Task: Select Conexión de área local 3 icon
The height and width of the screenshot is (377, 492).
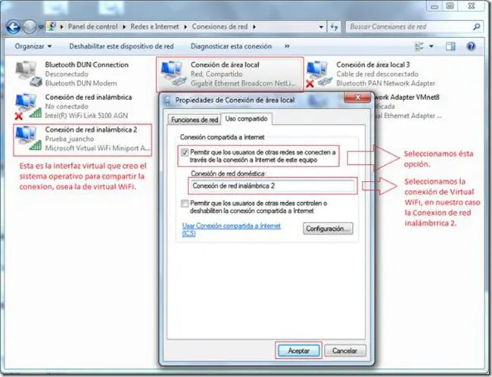Action: pyautogui.click(x=319, y=73)
